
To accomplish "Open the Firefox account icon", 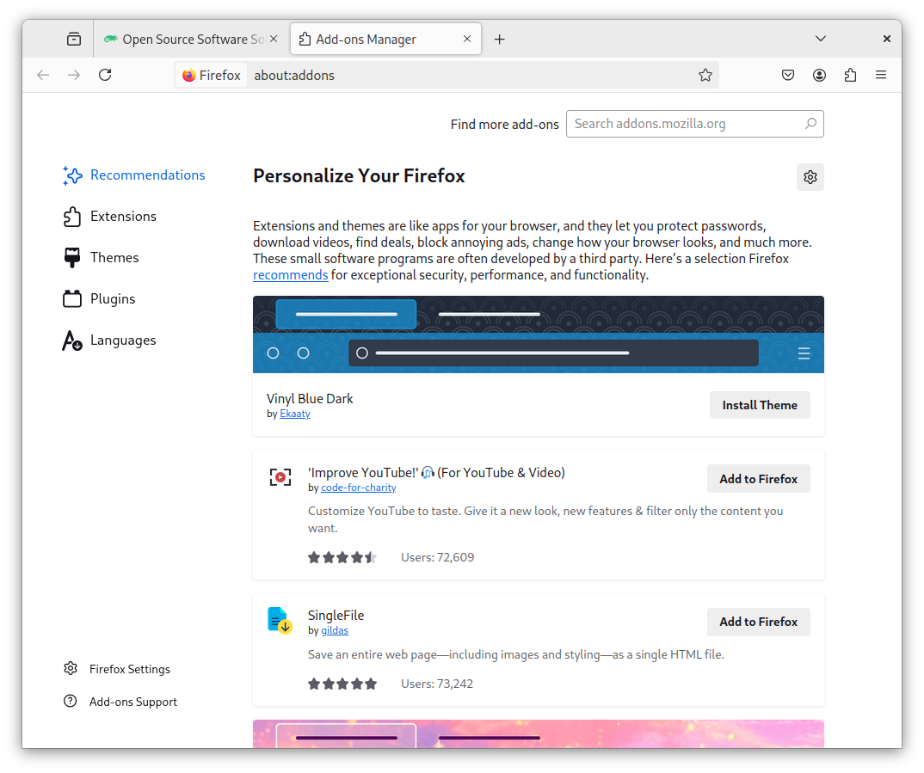I will click(x=819, y=75).
